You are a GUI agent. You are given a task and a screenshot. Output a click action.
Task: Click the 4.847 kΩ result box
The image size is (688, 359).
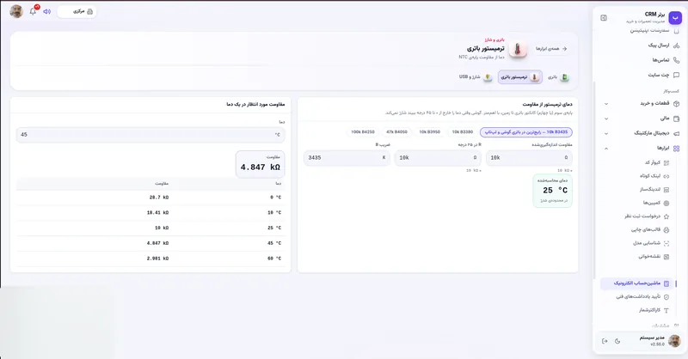click(x=261, y=164)
